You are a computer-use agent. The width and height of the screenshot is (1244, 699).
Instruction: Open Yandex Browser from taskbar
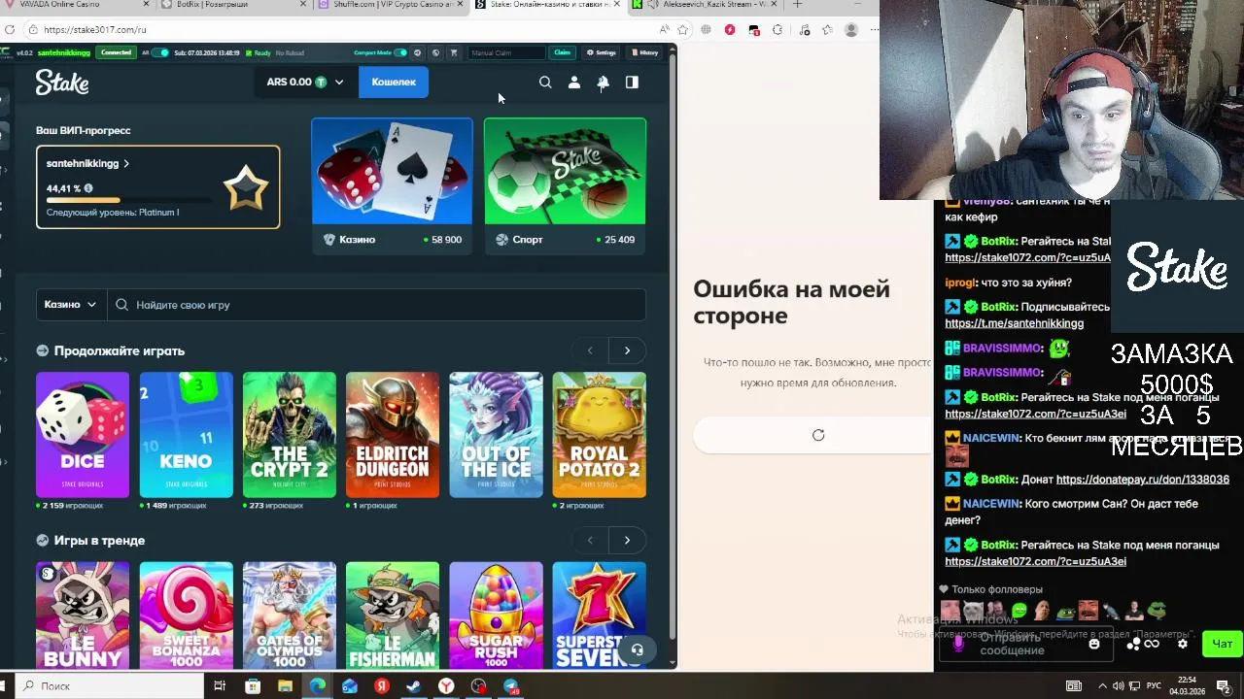446,686
